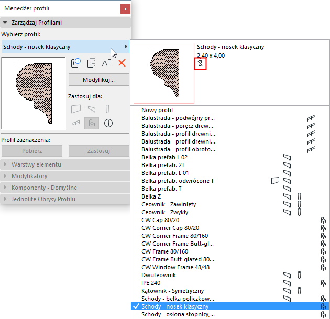Toggle Railing use under Zastosuj dla
This screenshot has width=330, height=319.
76,123
